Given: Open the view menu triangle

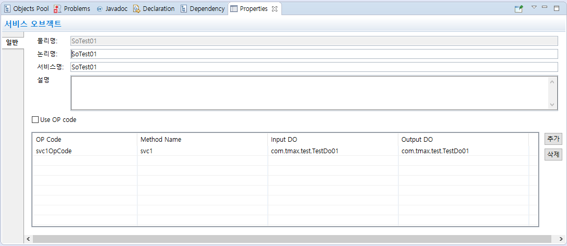Looking at the screenshot, I should [x=534, y=7].
